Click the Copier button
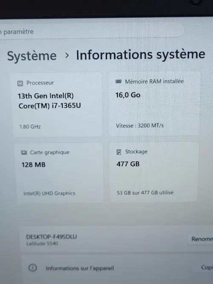 203,267
